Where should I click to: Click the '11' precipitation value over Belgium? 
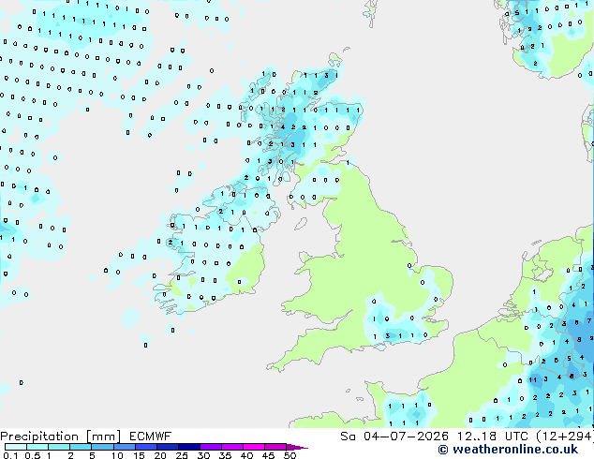coord(533,380)
